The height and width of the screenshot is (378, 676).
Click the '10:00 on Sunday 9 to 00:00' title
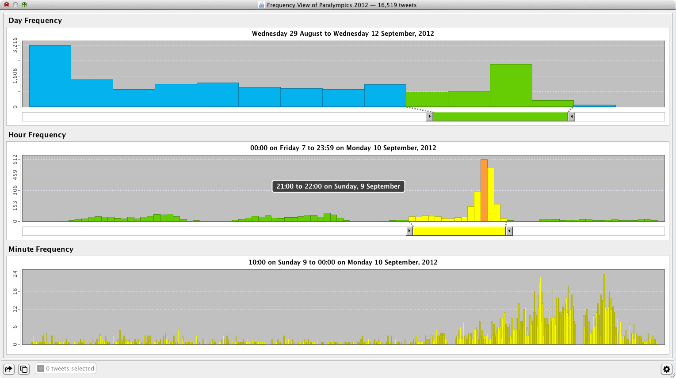pos(343,262)
